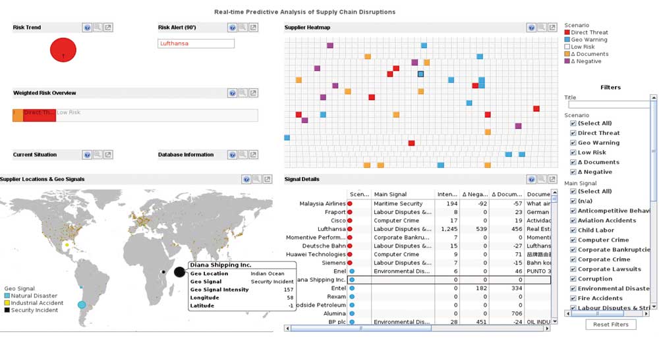The image size is (659, 343).
Task: Toggle the Low Risk scenario filter
Action: pyautogui.click(x=573, y=152)
